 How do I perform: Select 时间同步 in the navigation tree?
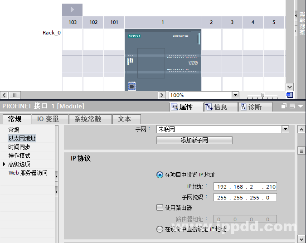point(19,147)
